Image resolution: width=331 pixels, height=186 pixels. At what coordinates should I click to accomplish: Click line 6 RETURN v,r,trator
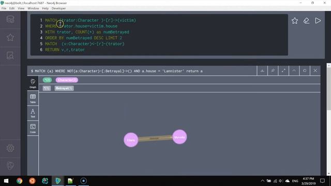(65, 50)
